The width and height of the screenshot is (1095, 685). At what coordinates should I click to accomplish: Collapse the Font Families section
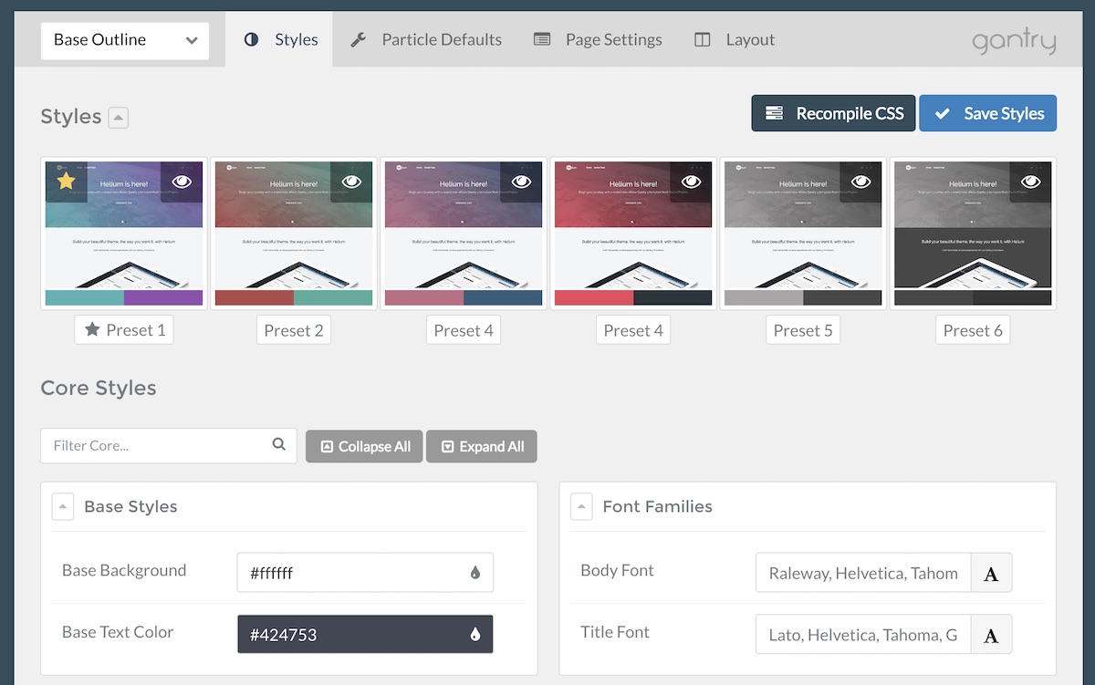tap(581, 506)
